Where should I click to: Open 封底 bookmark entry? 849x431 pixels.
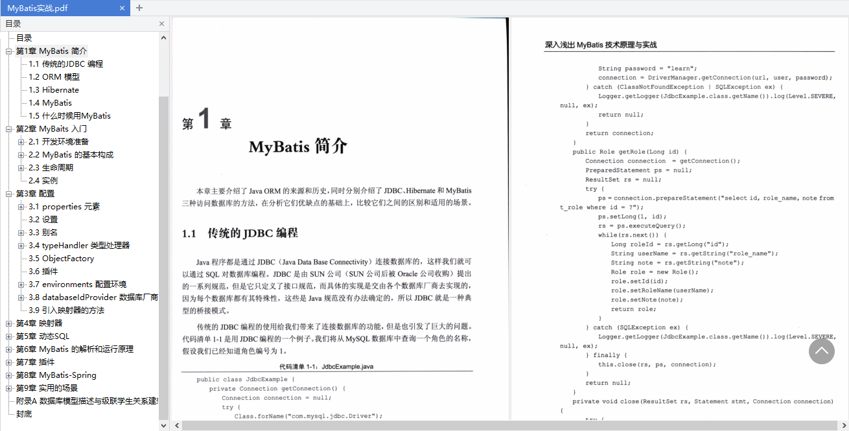(x=24, y=414)
